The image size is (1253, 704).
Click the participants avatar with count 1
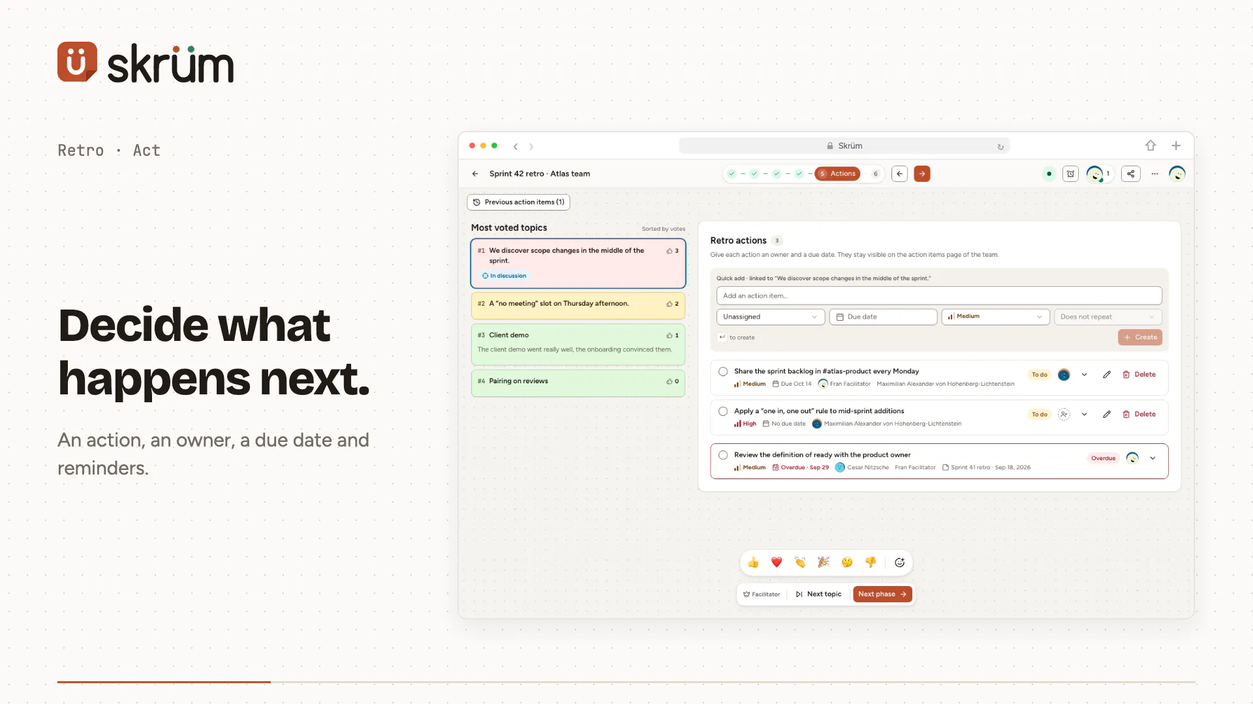click(1099, 174)
